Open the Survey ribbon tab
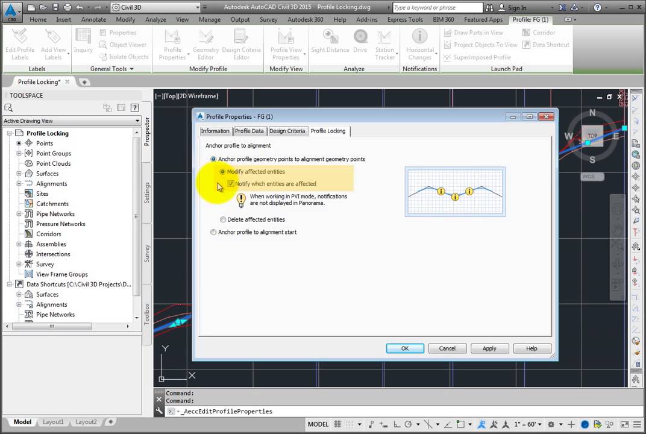This screenshot has width=646, height=434. (269, 19)
